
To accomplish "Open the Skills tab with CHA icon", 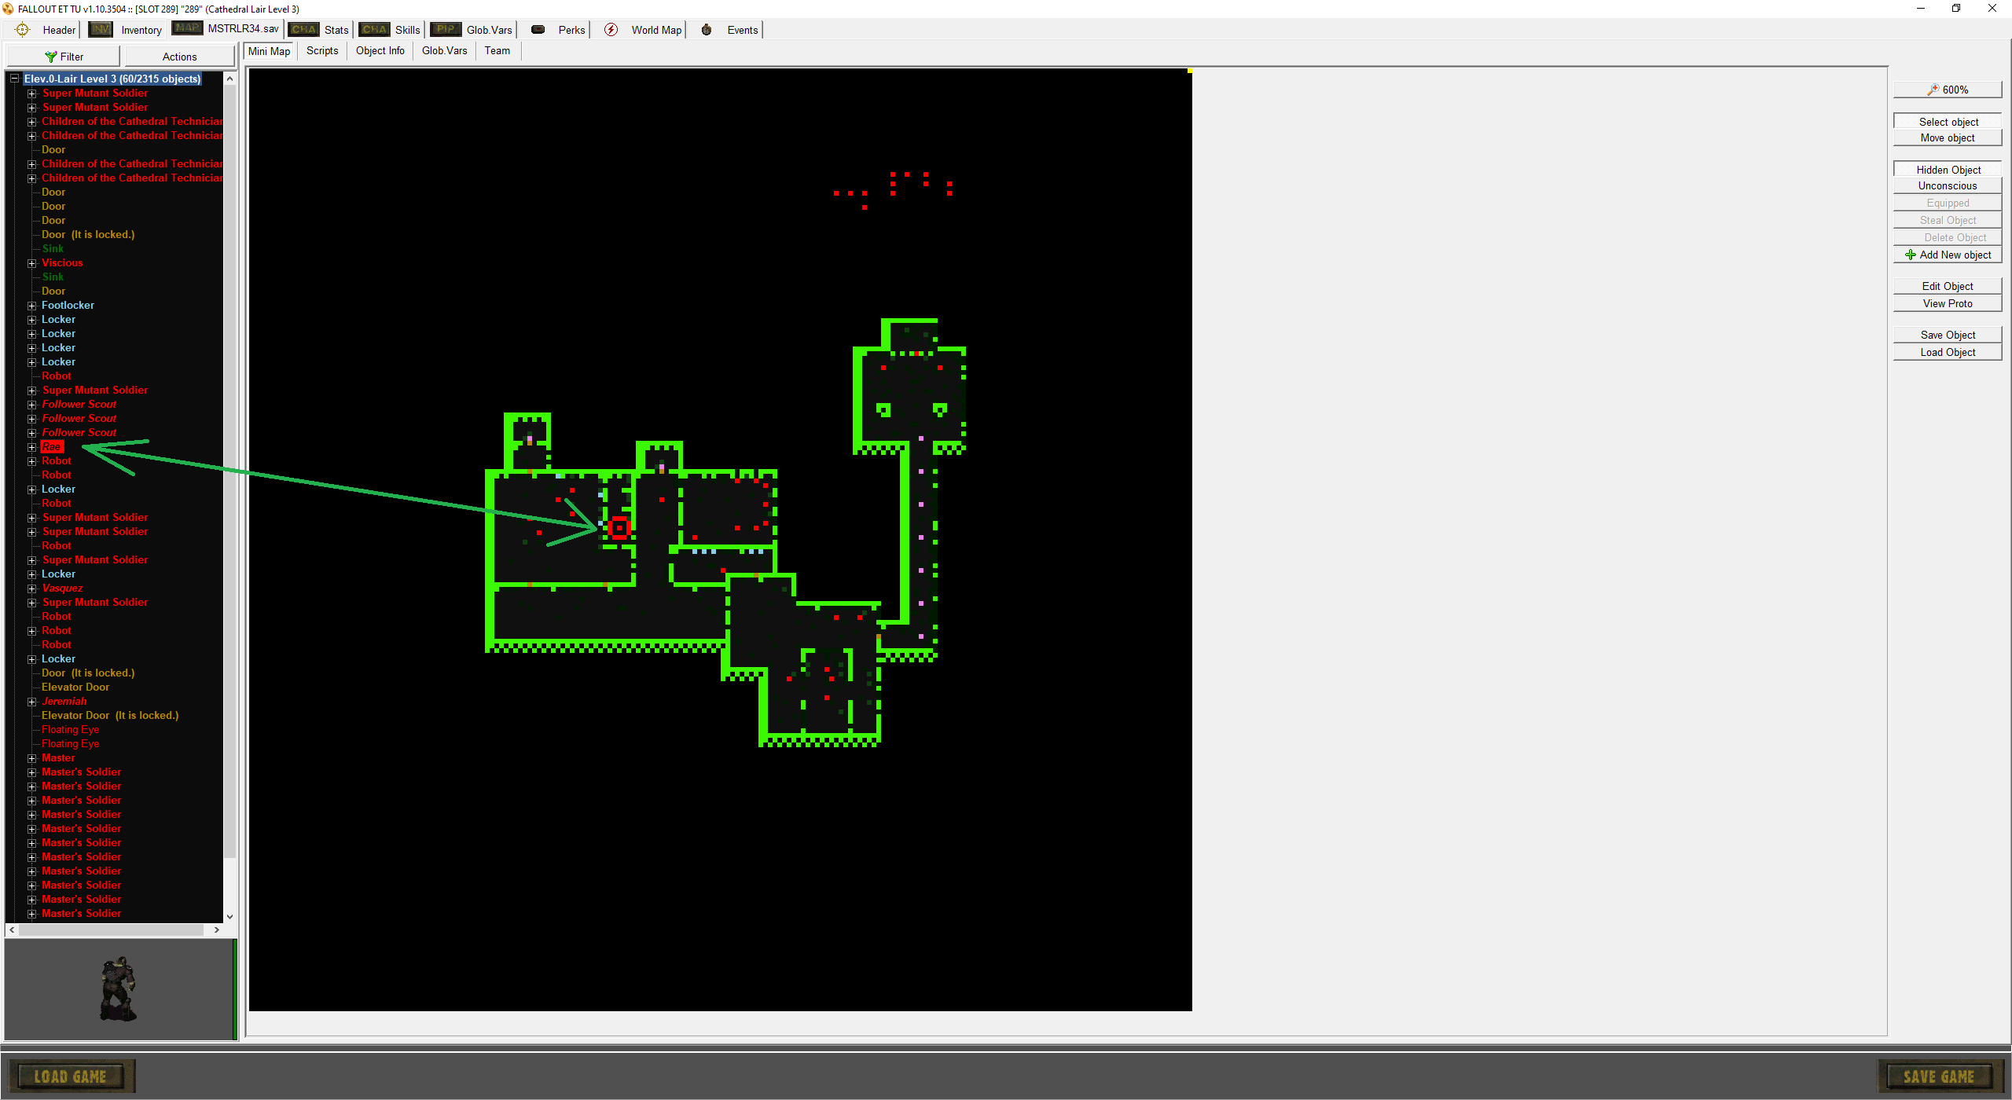I will pos(391,30).
